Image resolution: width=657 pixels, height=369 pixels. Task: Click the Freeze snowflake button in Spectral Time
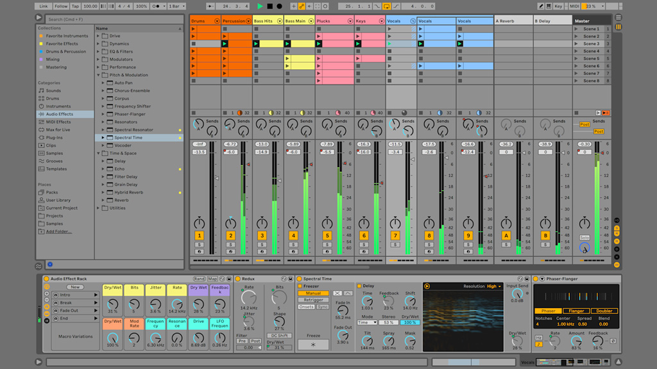coord(313,344)
